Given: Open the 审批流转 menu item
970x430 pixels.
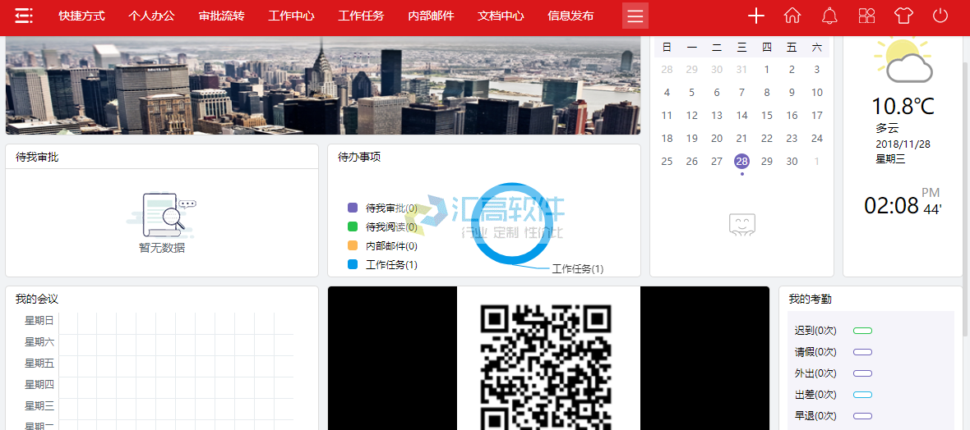Looking at the screenshot, I should [221, 16].
